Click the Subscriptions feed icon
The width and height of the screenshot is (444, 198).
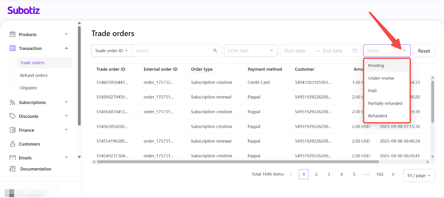coord(12,102)
